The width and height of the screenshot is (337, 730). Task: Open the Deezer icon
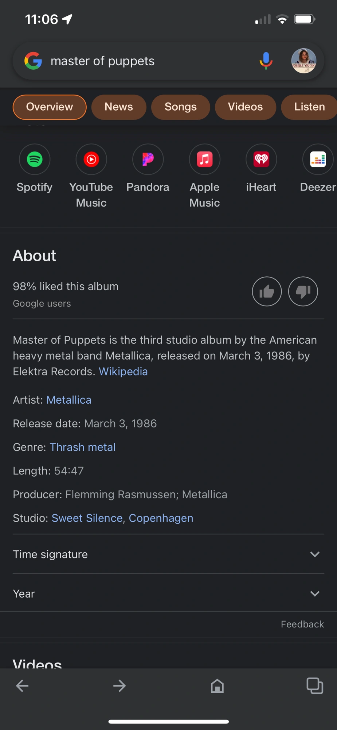click(318, 160)
